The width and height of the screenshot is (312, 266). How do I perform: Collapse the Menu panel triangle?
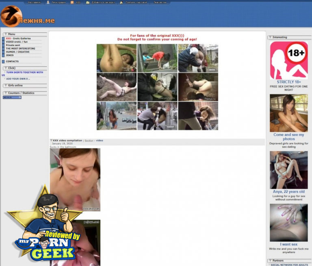pos(6,34)
